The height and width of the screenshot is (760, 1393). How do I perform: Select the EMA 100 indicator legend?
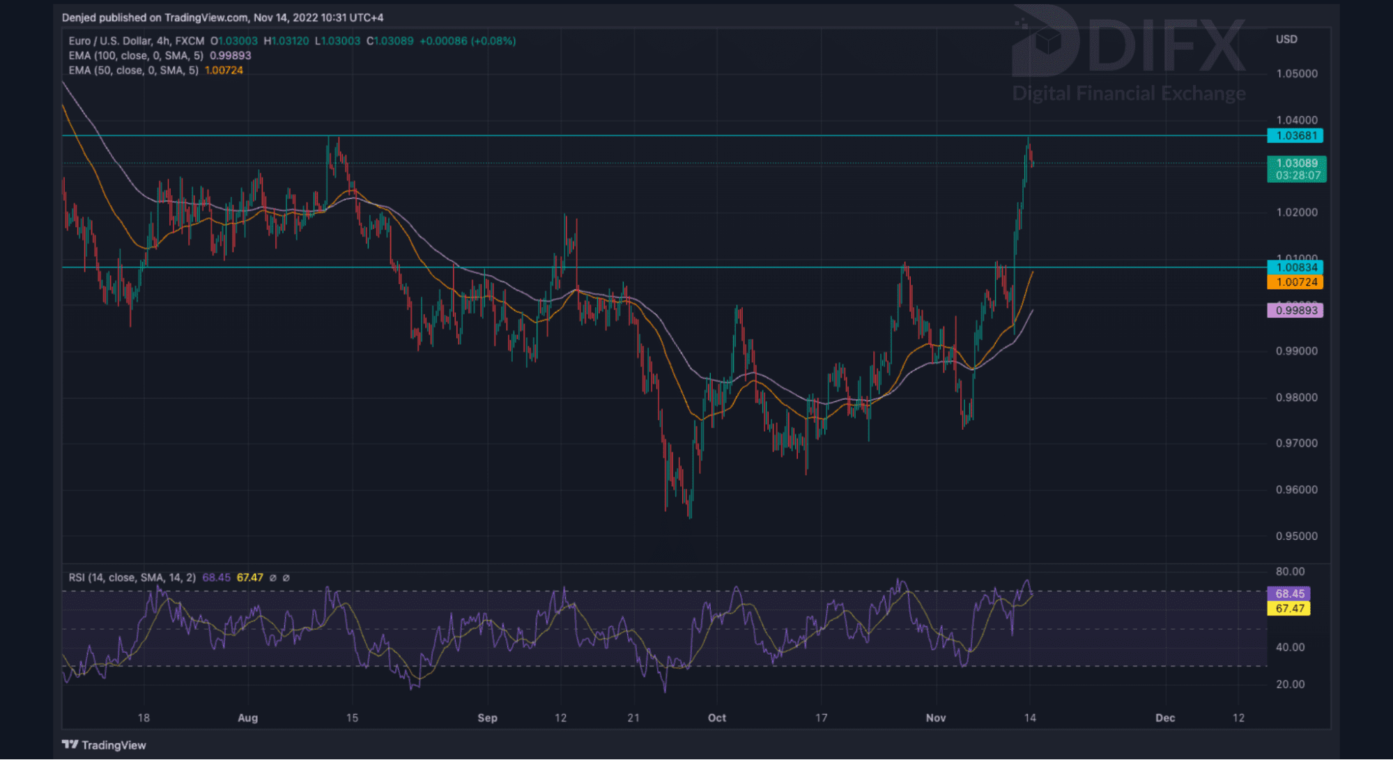coord(135,56)
